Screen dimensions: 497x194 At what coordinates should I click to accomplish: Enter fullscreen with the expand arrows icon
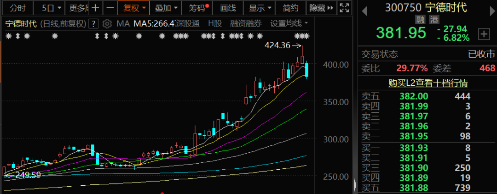pyautogui.click(x=344, y=8)
